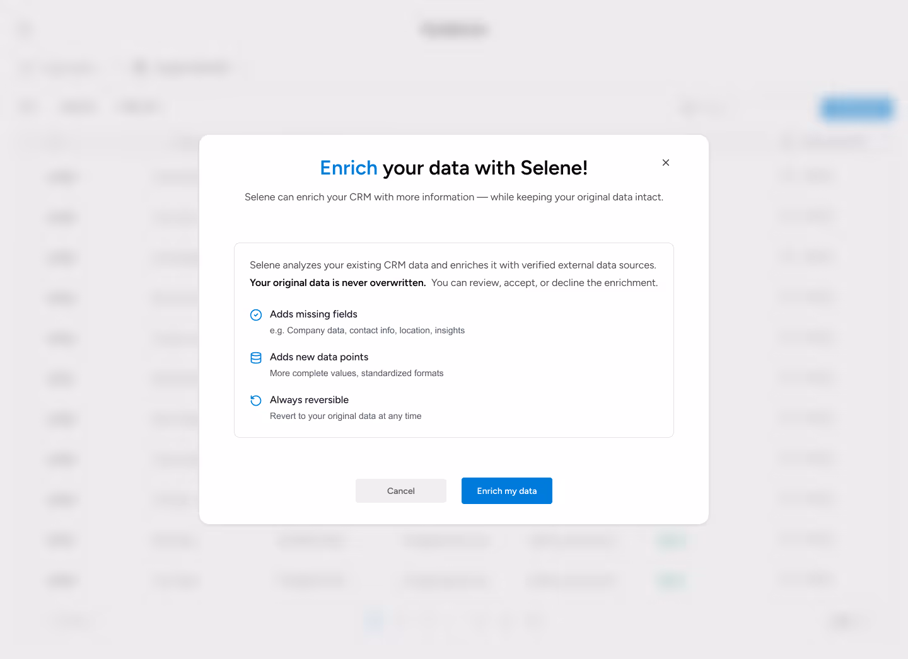Open the rows-per-page dropdown at bottom right
This screenshot has width=908, height=659.
pos(845,621)
